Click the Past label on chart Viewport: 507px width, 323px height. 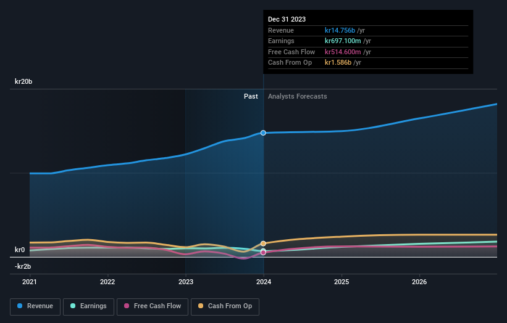click(251, 97)
